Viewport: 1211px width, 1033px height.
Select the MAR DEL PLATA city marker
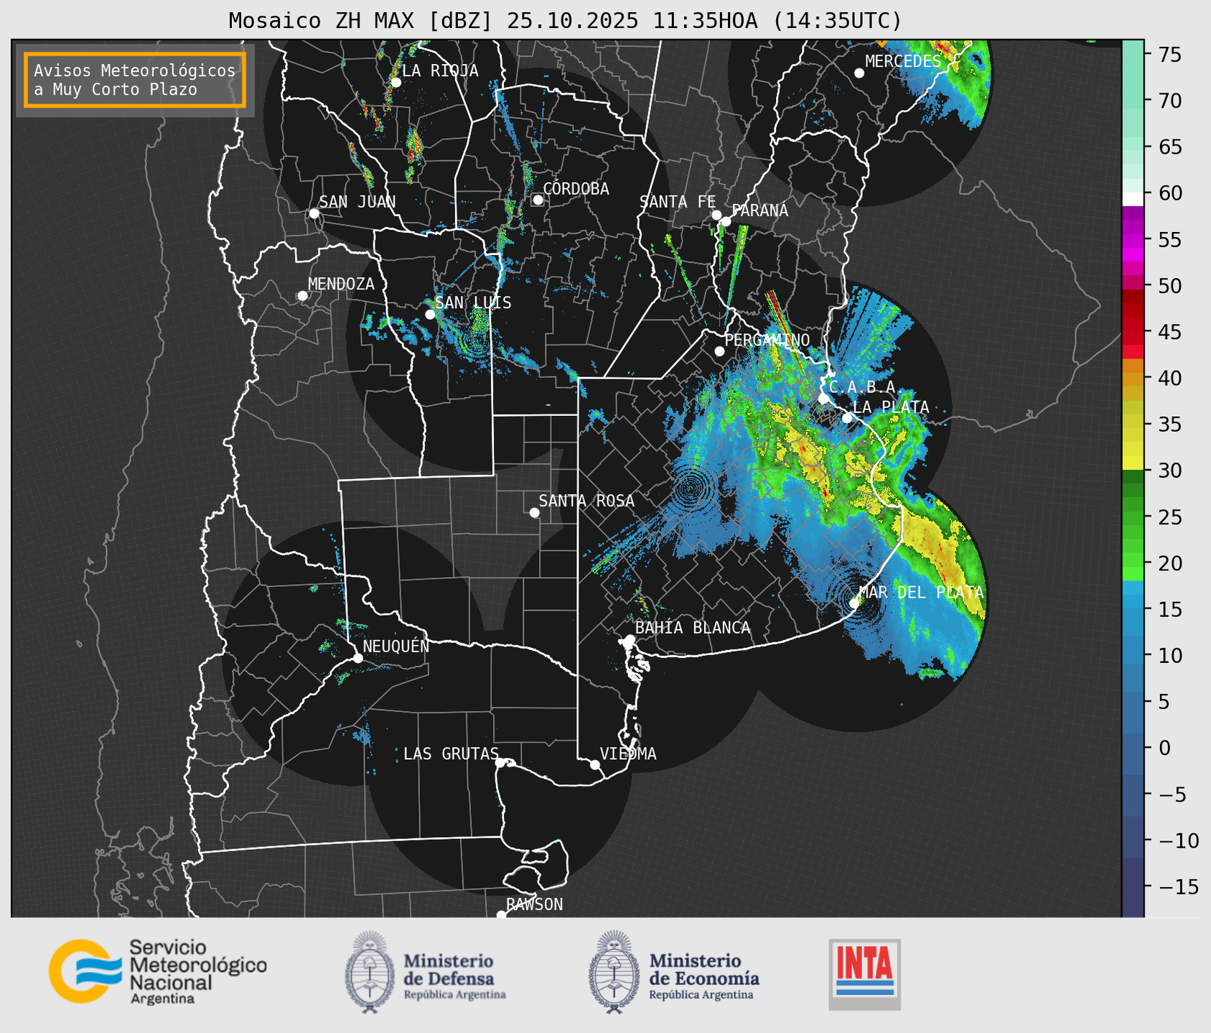[854, 603]
